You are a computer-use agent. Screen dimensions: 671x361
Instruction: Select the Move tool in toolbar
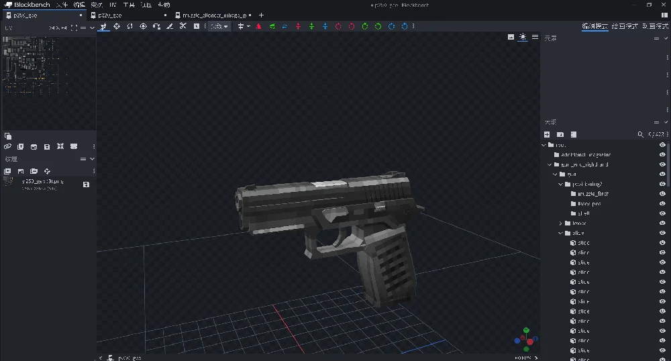[x=103, y=27]
